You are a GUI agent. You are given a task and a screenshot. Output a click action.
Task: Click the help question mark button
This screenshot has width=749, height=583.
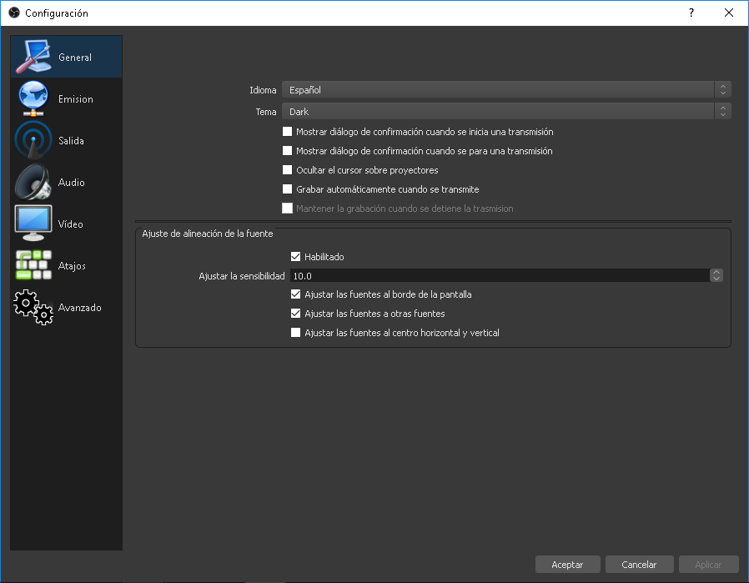691,13
